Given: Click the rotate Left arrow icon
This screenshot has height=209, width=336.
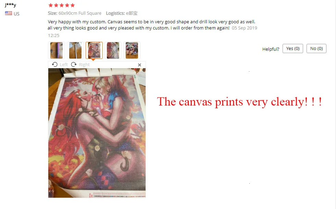Looking at the screenshot, I should point(55,64).
